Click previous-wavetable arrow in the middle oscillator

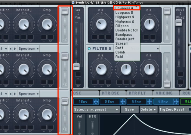(11, 49)
